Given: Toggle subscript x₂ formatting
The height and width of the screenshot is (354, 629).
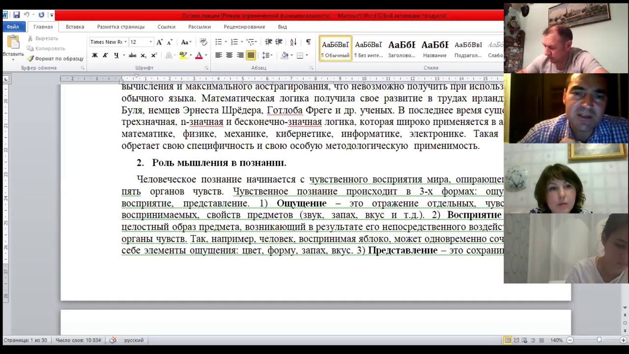Looking at the screenshot, I should click(x=143, y=55).
